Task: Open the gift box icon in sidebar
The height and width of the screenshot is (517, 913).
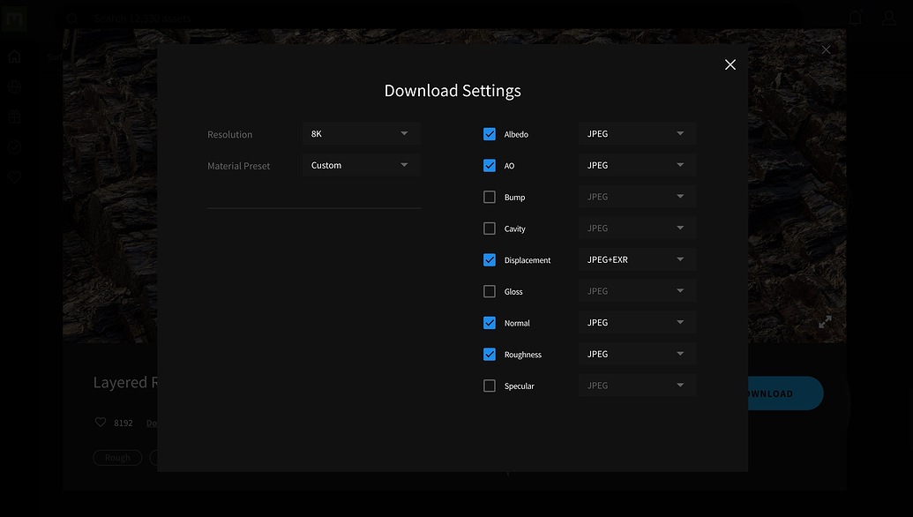Action: 15,117
